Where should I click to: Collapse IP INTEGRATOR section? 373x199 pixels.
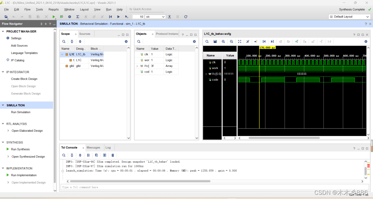click(3, 72)
